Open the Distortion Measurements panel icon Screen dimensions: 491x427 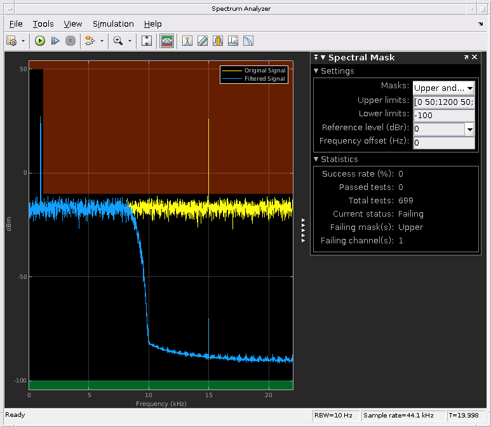[x=233, y=41]
